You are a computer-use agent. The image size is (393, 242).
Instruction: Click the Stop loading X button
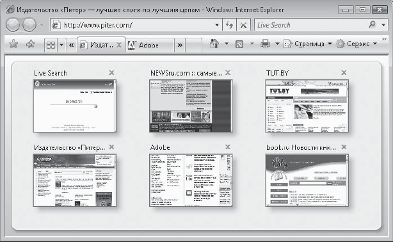point(243,25)
